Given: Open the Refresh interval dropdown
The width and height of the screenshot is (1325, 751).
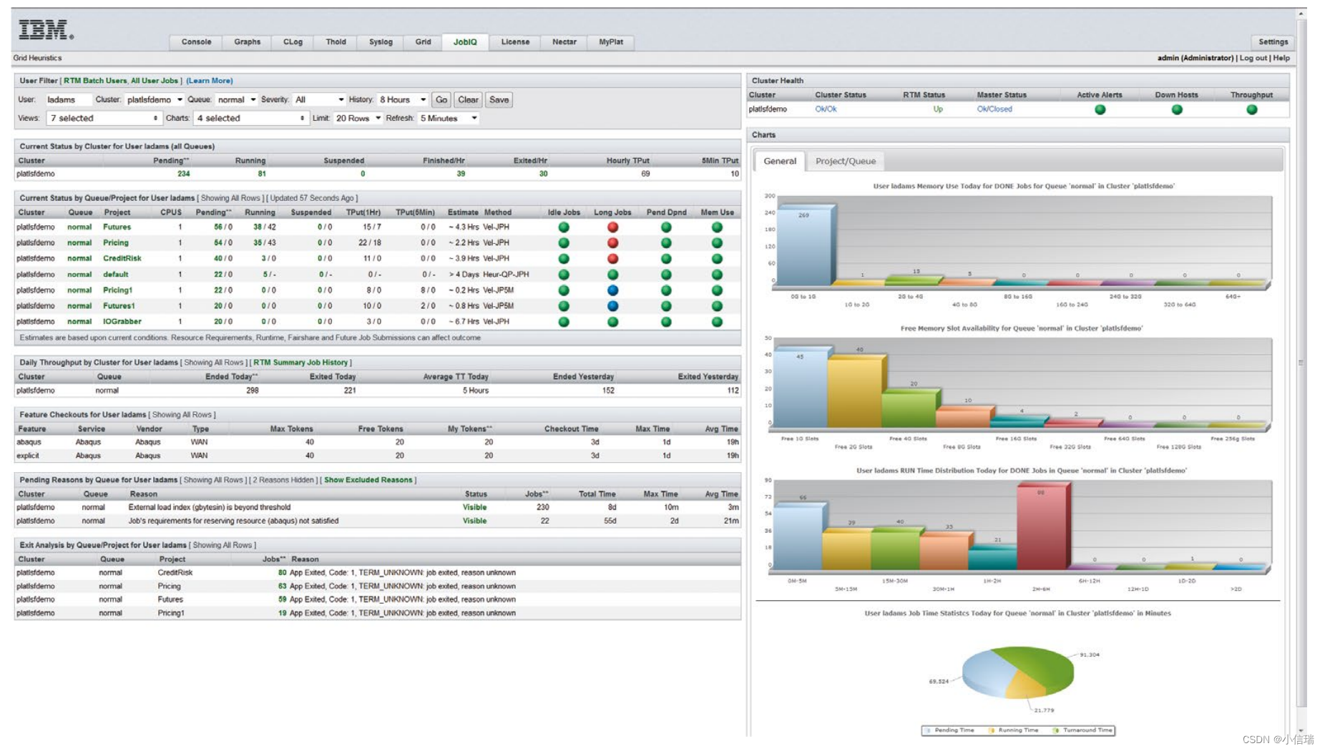Looking at the screenshot, I should pos(446,118).
